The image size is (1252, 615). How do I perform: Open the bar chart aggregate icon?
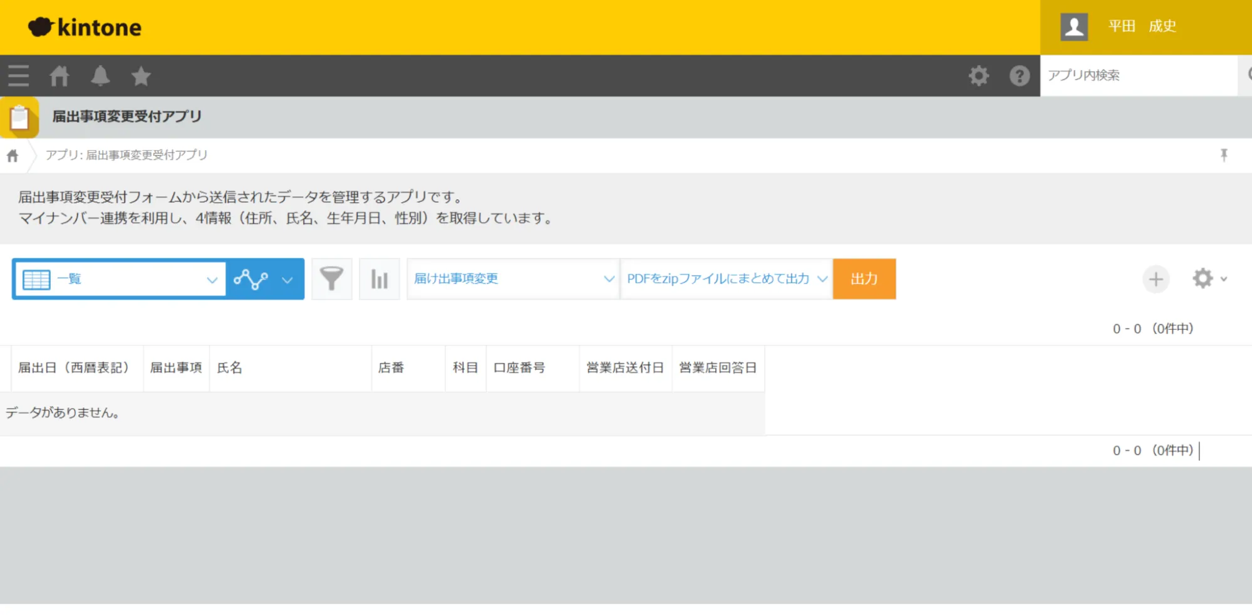[x=379, y=279]
